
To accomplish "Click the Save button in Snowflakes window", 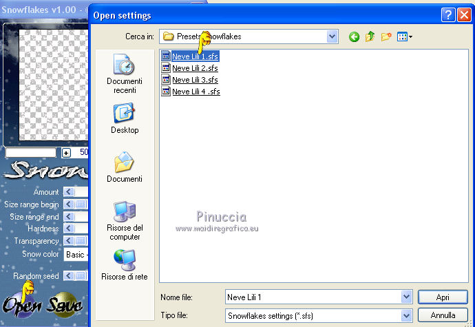I will [x=64, y=304].
